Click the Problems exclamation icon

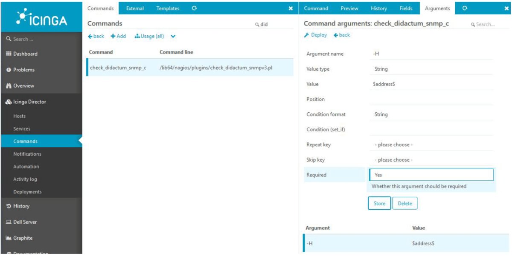9,70
